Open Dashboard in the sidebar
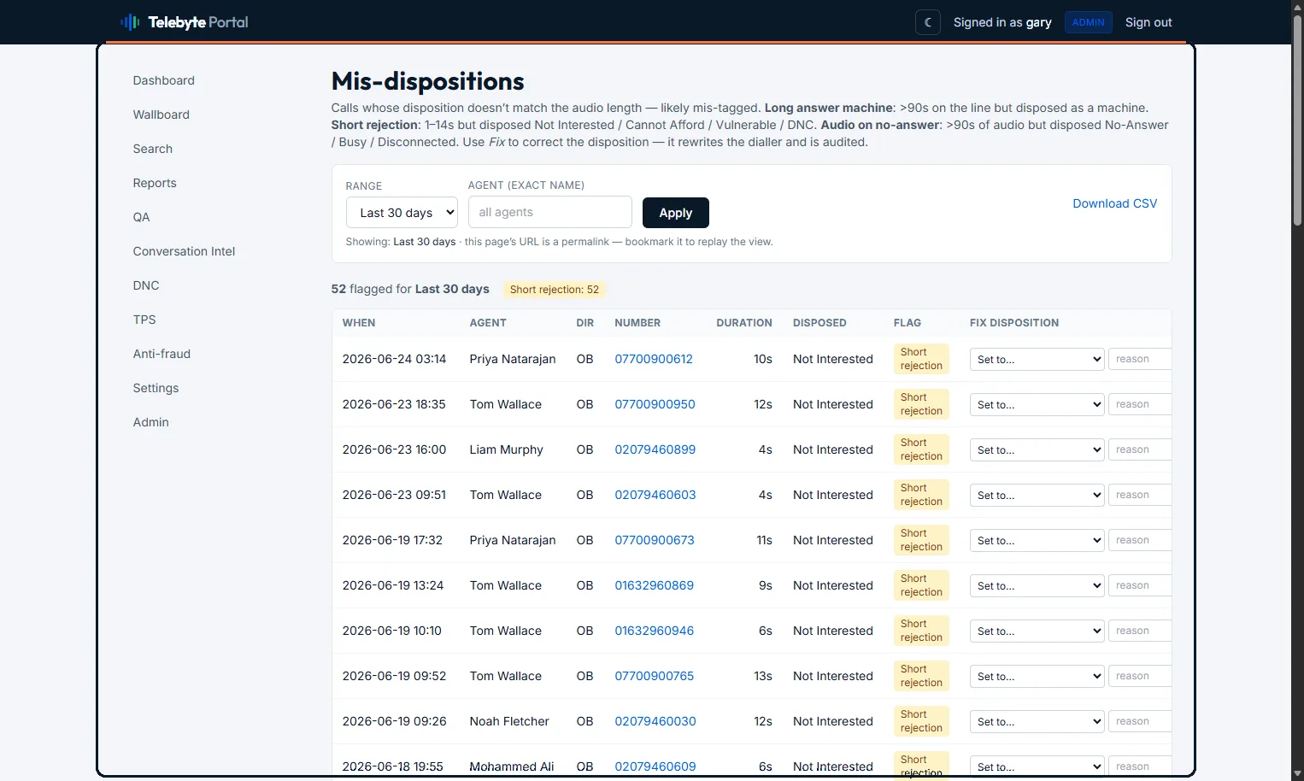The image size is (1304, 781). 164,80
